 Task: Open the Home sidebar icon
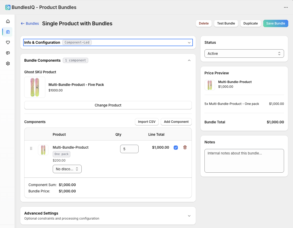click(x=8, y=21)
